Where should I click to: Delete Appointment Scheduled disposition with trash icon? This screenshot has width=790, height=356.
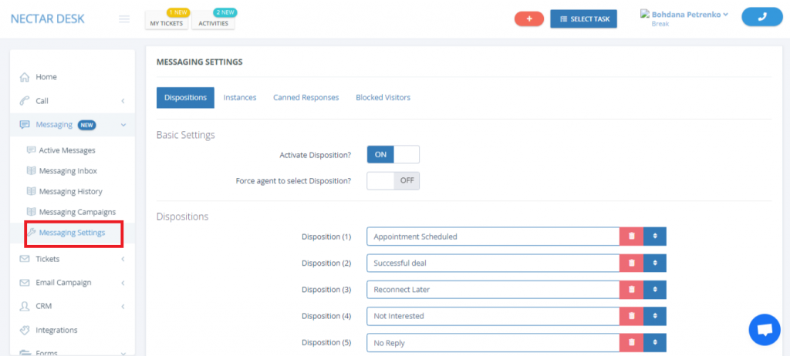coord(632,236)
